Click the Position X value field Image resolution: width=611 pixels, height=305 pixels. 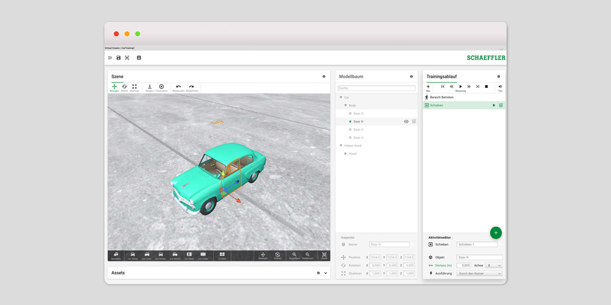tap(375, 257)
